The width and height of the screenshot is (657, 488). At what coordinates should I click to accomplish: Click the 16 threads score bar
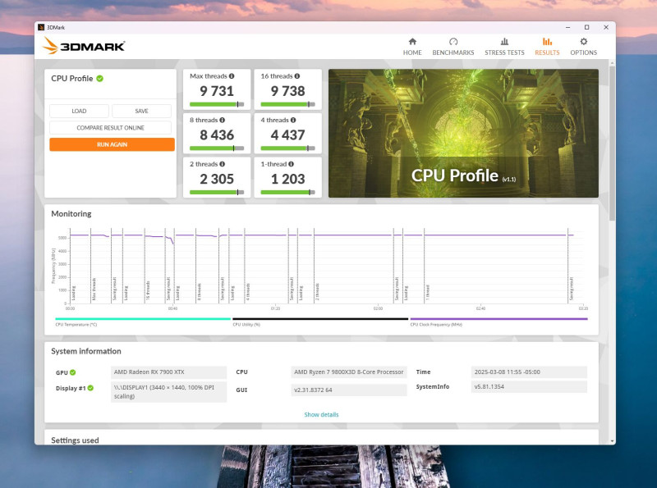(x=288, y=104)
